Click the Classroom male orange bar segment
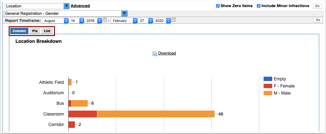Screen dimensions: 326x134 click(x=156, y=114)
